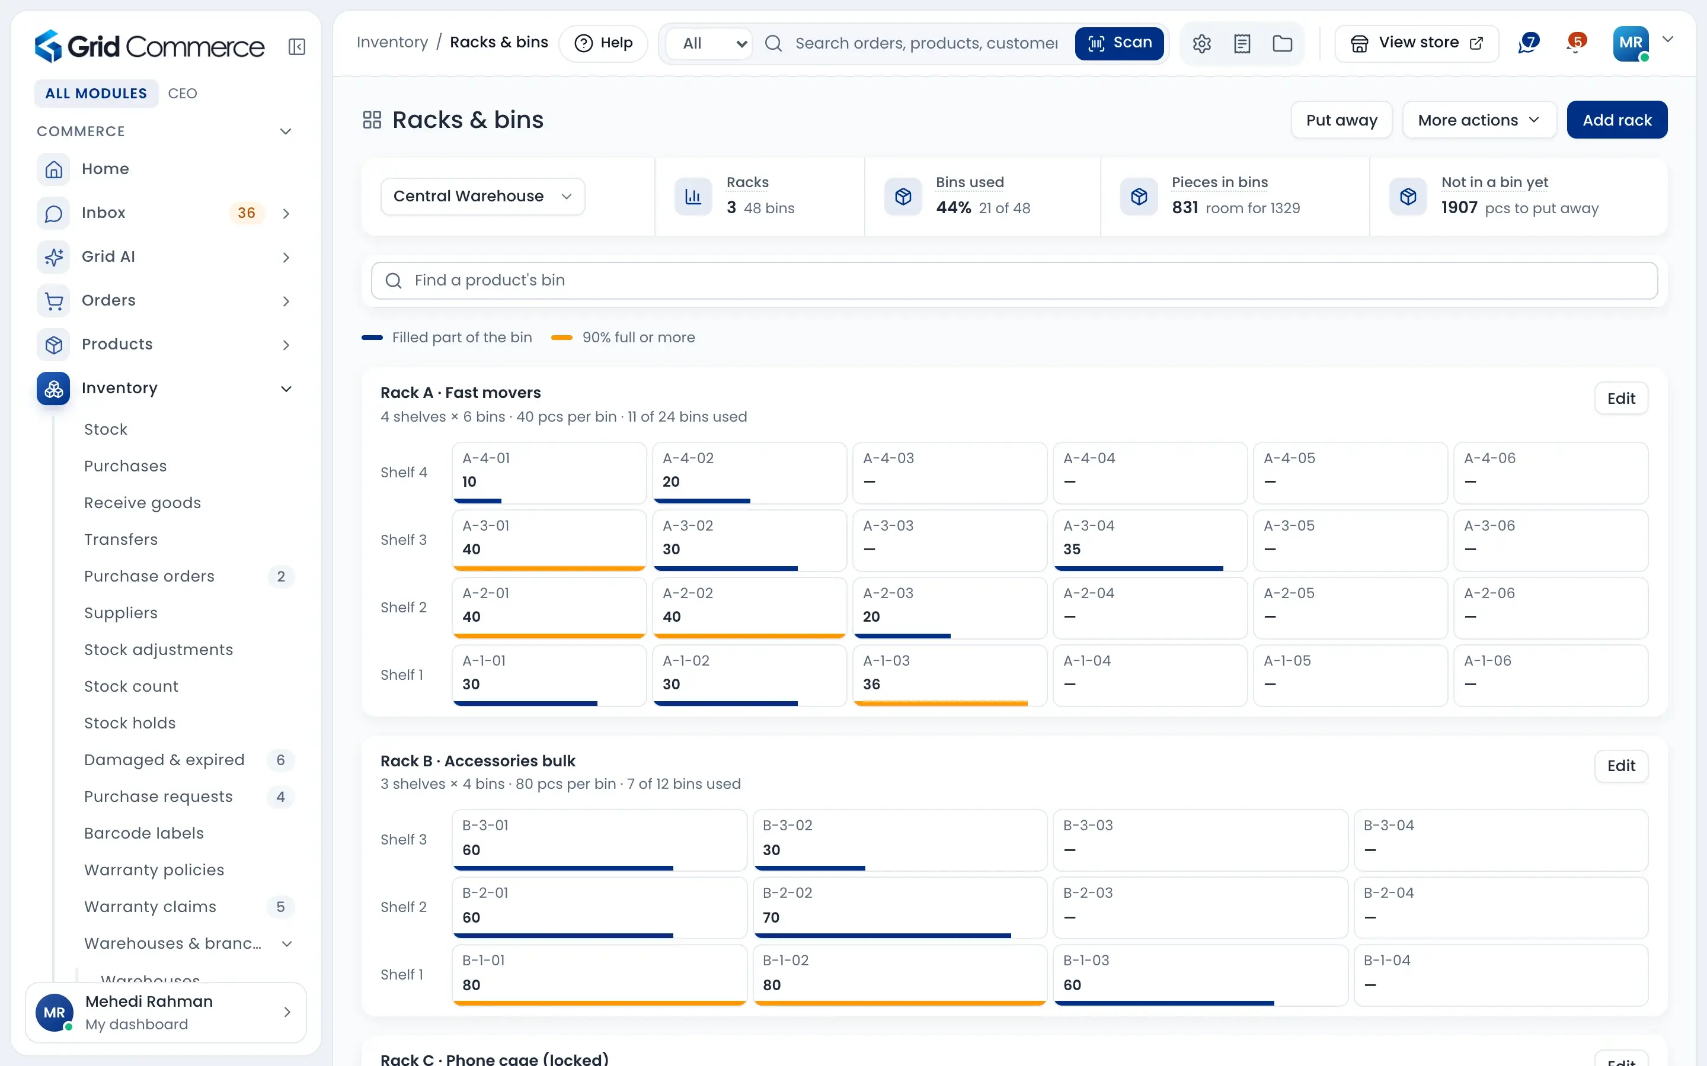Viewport: 1707px width, 1066px height.
Task: Open View store link
Action: (1417, 43)
